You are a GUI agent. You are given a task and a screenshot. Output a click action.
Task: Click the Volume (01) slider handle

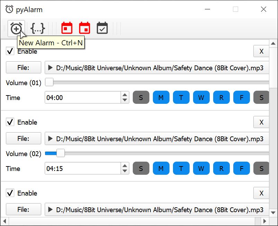tap(49, 82)
